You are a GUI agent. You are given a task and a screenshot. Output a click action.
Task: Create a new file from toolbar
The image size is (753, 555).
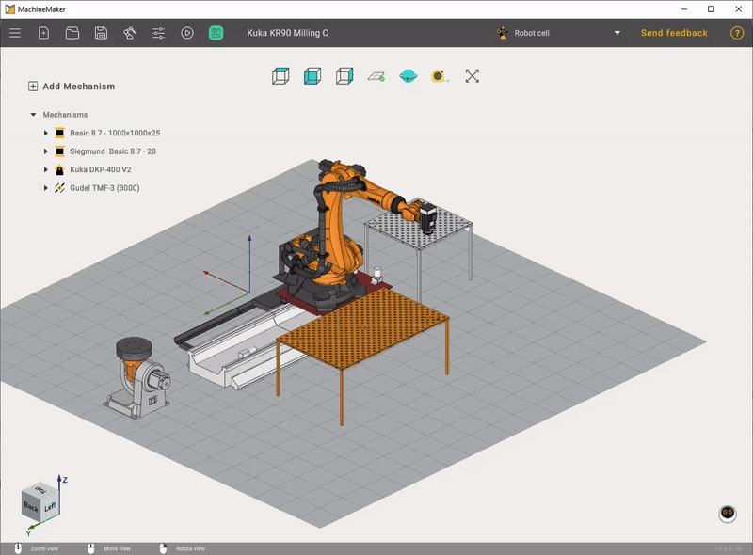(43, 33)
